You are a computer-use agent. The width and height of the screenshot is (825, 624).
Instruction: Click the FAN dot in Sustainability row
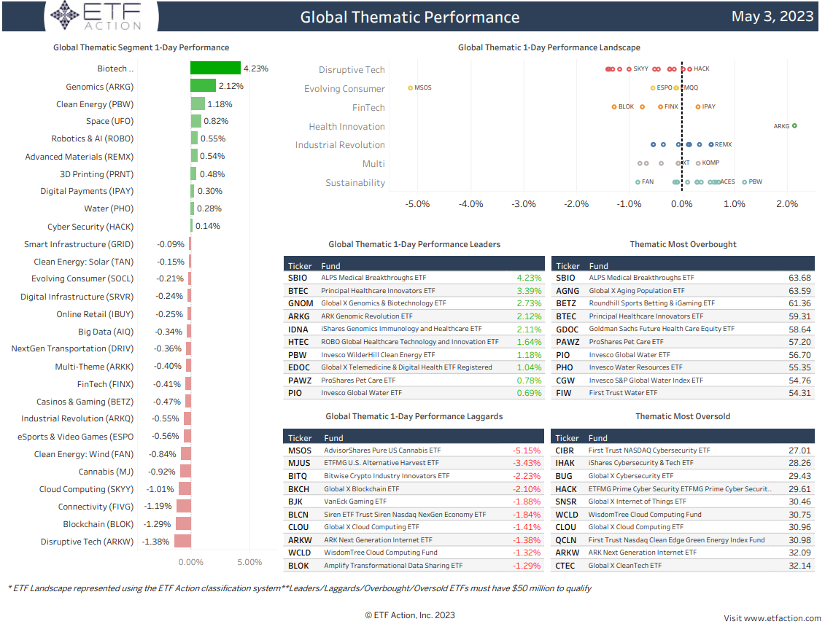pyautogui.click(x=638, y=182)
